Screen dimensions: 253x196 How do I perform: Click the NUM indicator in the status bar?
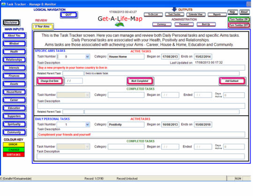238,178
